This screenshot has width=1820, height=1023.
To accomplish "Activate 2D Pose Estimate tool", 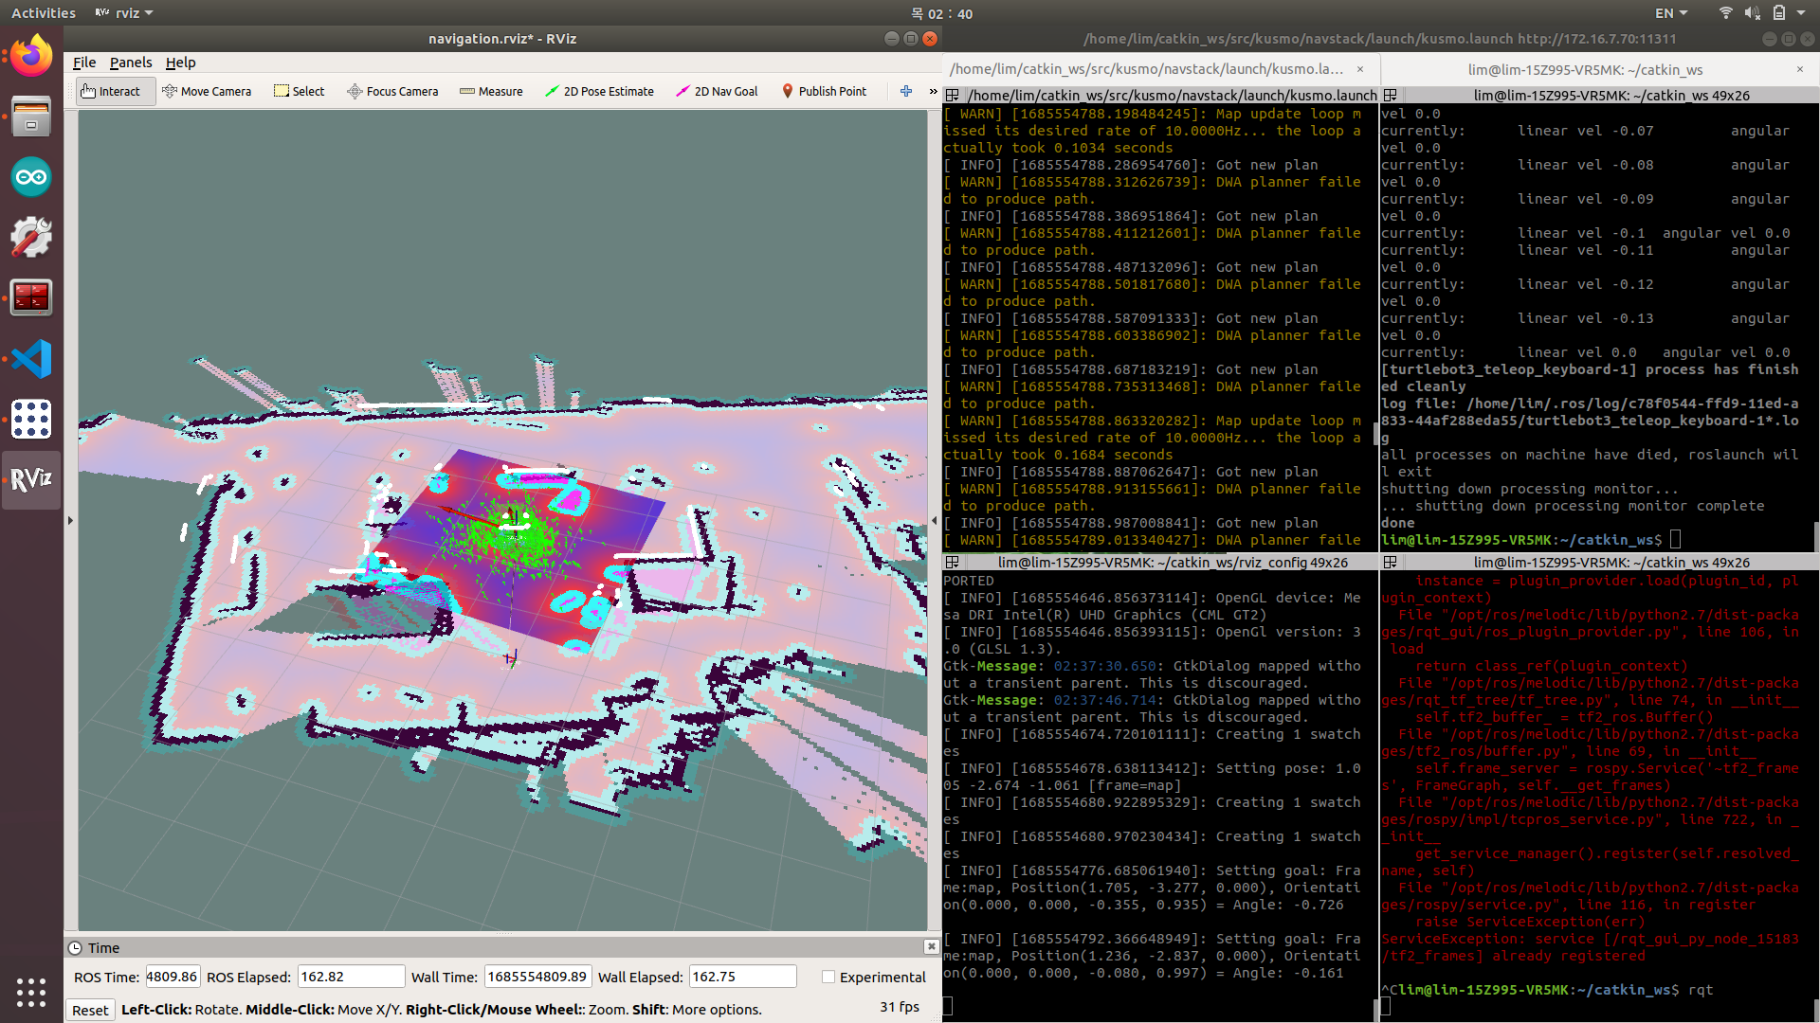I will (x=599, y=91).
